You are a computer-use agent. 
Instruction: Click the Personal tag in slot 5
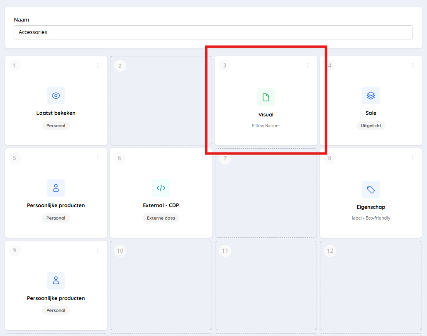(x=56, y=218)
